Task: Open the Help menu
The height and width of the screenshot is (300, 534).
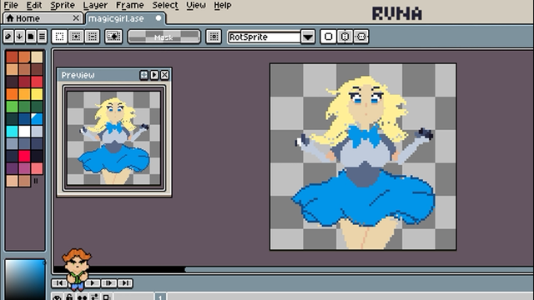Action: point(223,5)
